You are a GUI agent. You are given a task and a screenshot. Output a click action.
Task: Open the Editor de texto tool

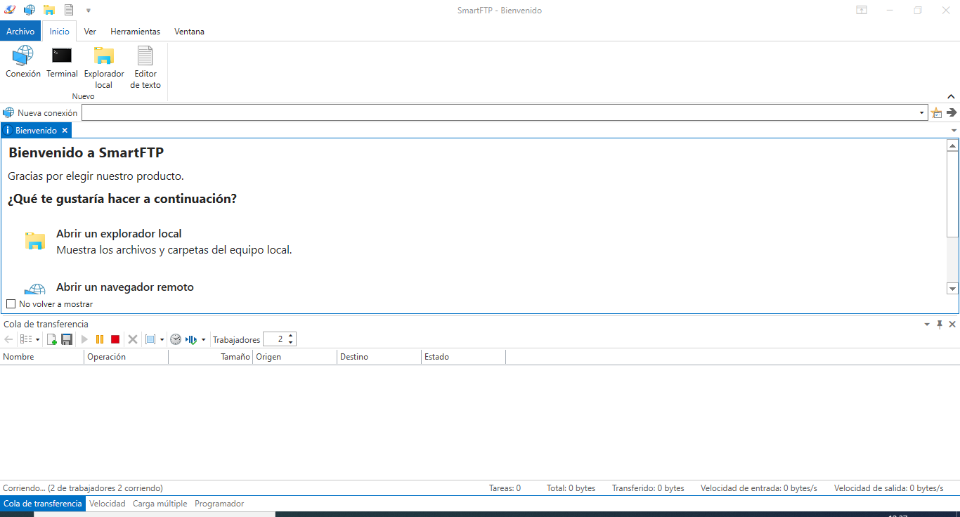coord(145,67)
